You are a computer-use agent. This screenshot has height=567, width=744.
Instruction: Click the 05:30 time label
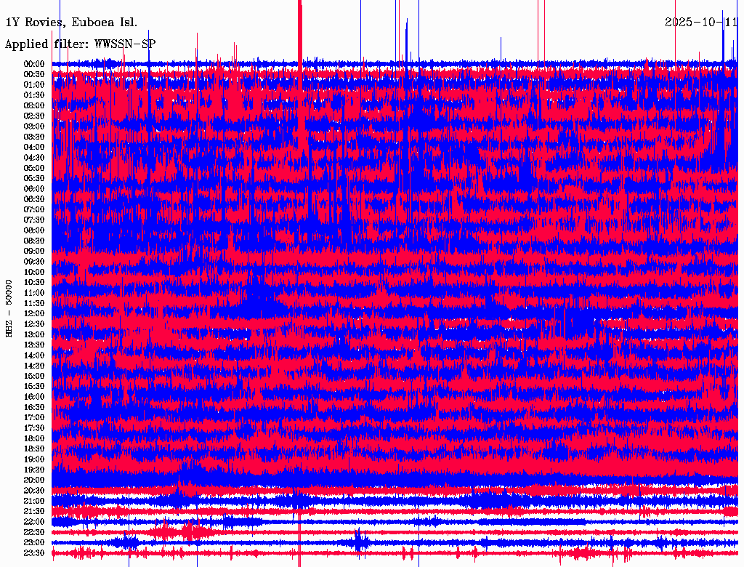[x=34, y=179]
